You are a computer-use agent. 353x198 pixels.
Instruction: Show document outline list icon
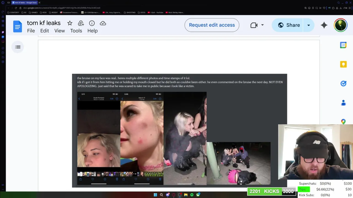click(18, 47)
